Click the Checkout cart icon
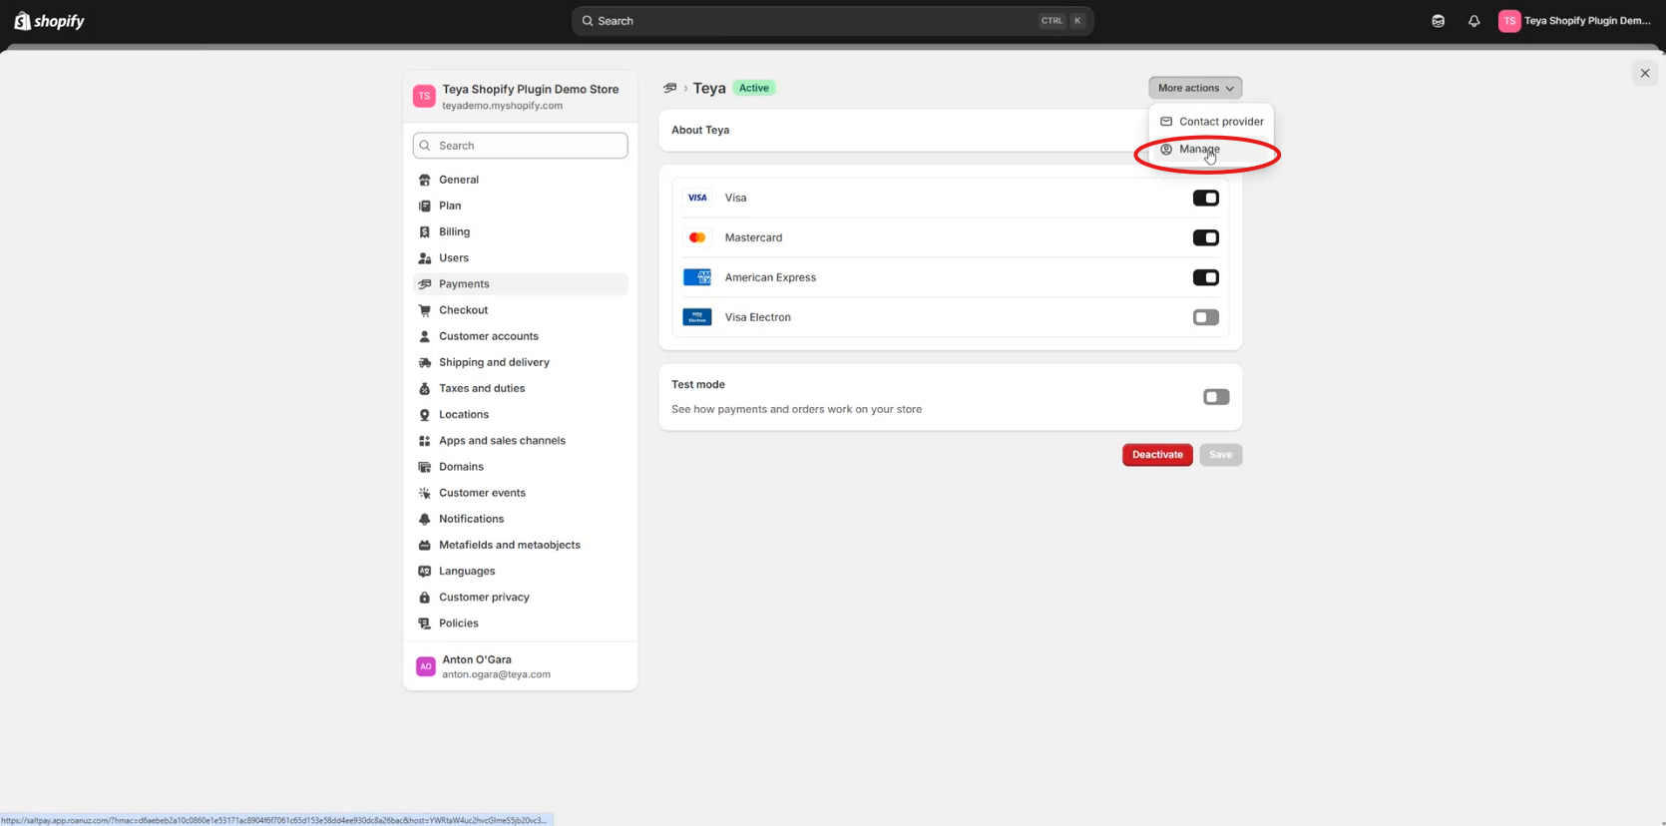 (x=425, y=310)
